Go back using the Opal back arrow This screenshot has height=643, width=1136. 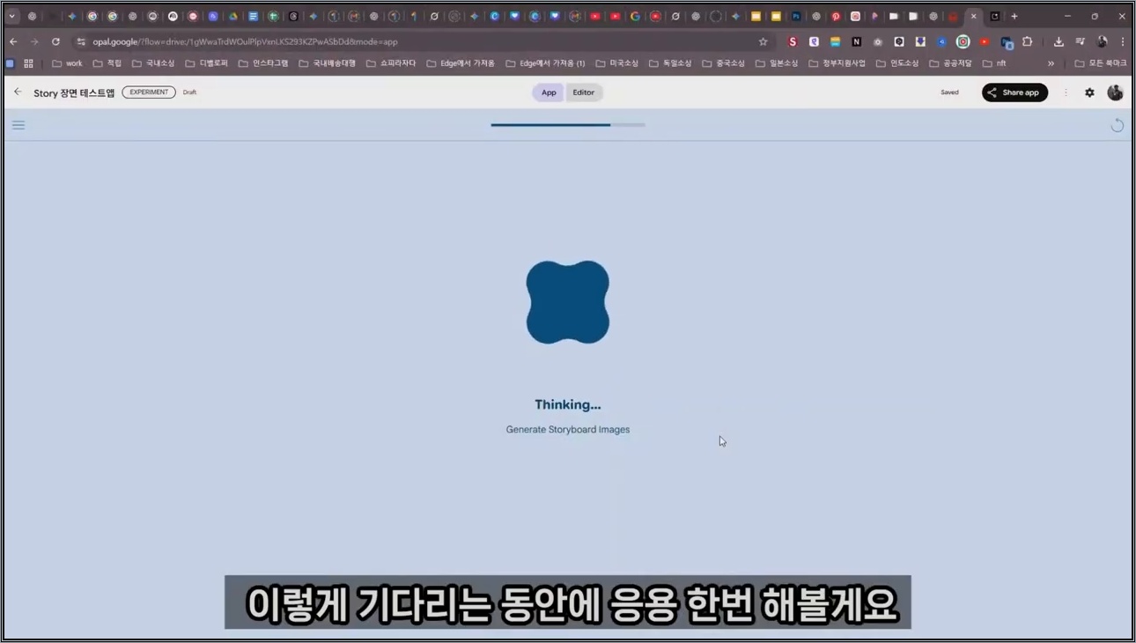pyautogui.click(x=18, y=92)
